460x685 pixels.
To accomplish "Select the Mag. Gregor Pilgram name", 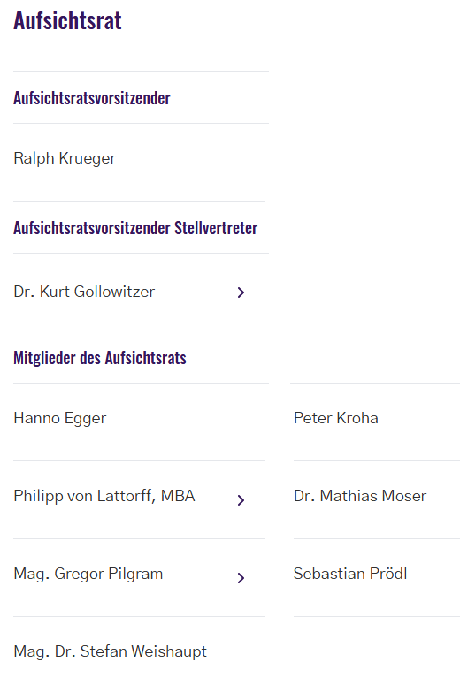I will [x=88, y=574].
